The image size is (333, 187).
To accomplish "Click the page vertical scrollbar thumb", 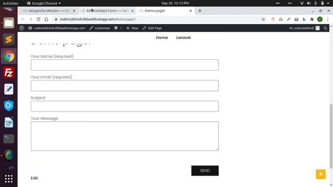I will 331,136.
